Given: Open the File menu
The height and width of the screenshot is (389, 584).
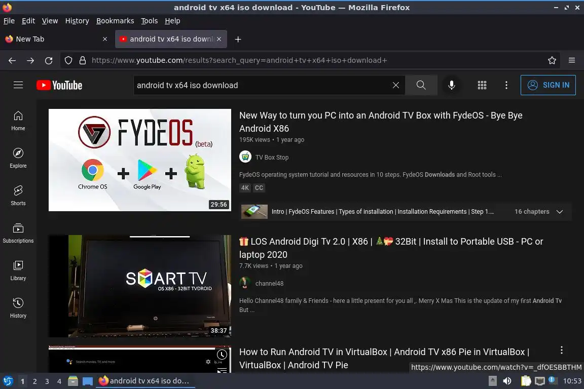Looking at the screenshot, I should click(x=9, y=21).
